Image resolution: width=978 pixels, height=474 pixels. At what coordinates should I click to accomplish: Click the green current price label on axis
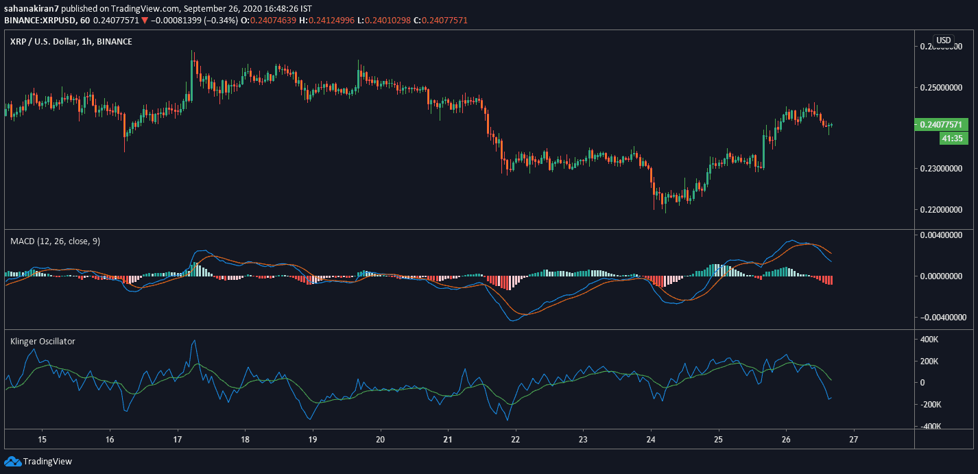pyautogui.click(x=942, y=125)
